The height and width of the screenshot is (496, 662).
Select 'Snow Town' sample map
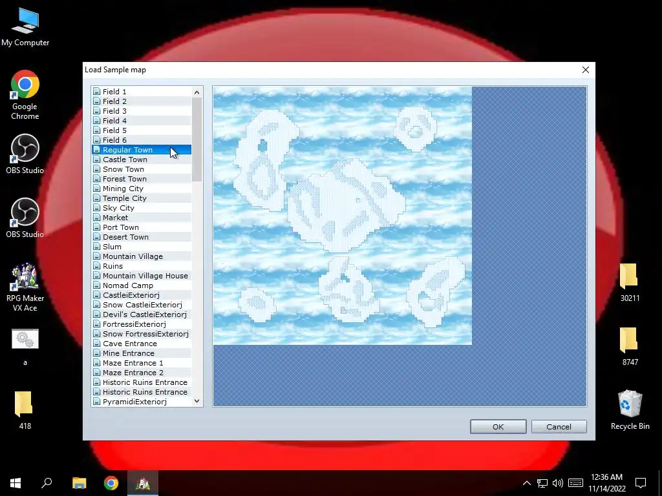pos(142,169)
